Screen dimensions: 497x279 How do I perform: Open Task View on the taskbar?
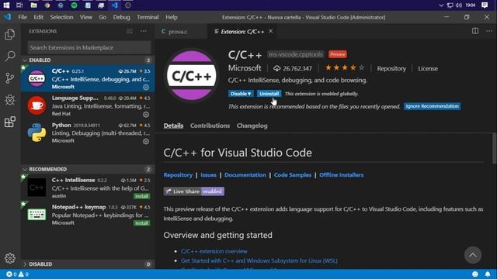[19, 5]
